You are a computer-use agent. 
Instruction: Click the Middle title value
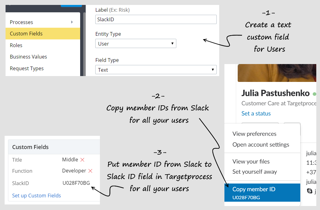point(70,160)
